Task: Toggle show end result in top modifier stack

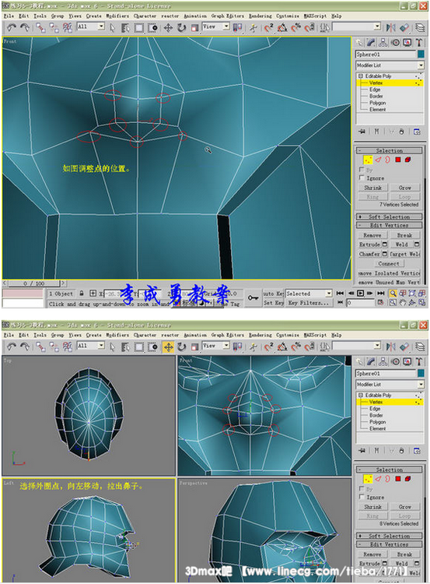Action: 376,132
